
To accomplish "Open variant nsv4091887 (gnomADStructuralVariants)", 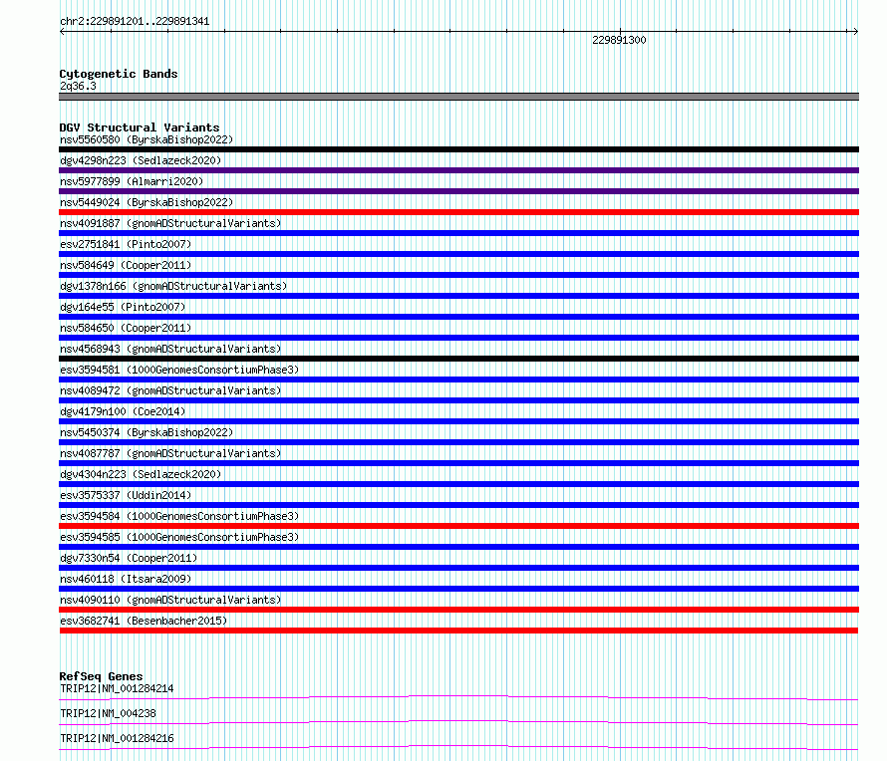I will (170, 223).
